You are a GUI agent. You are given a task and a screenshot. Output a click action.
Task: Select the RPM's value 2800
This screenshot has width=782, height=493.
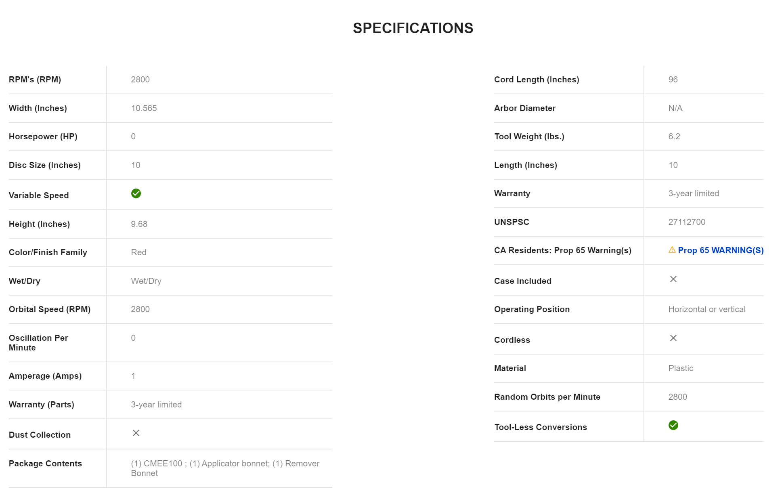[140, 80]
